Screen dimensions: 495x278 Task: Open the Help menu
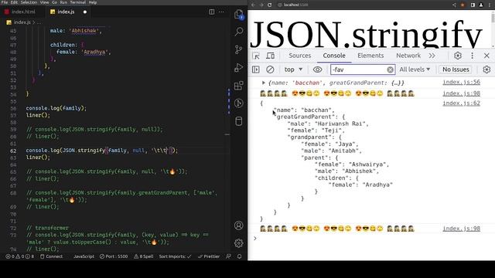coord(93,2)
